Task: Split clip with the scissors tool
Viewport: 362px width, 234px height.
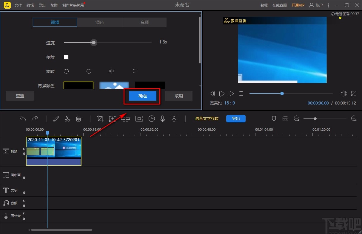Action: click(x=67, y=118)
